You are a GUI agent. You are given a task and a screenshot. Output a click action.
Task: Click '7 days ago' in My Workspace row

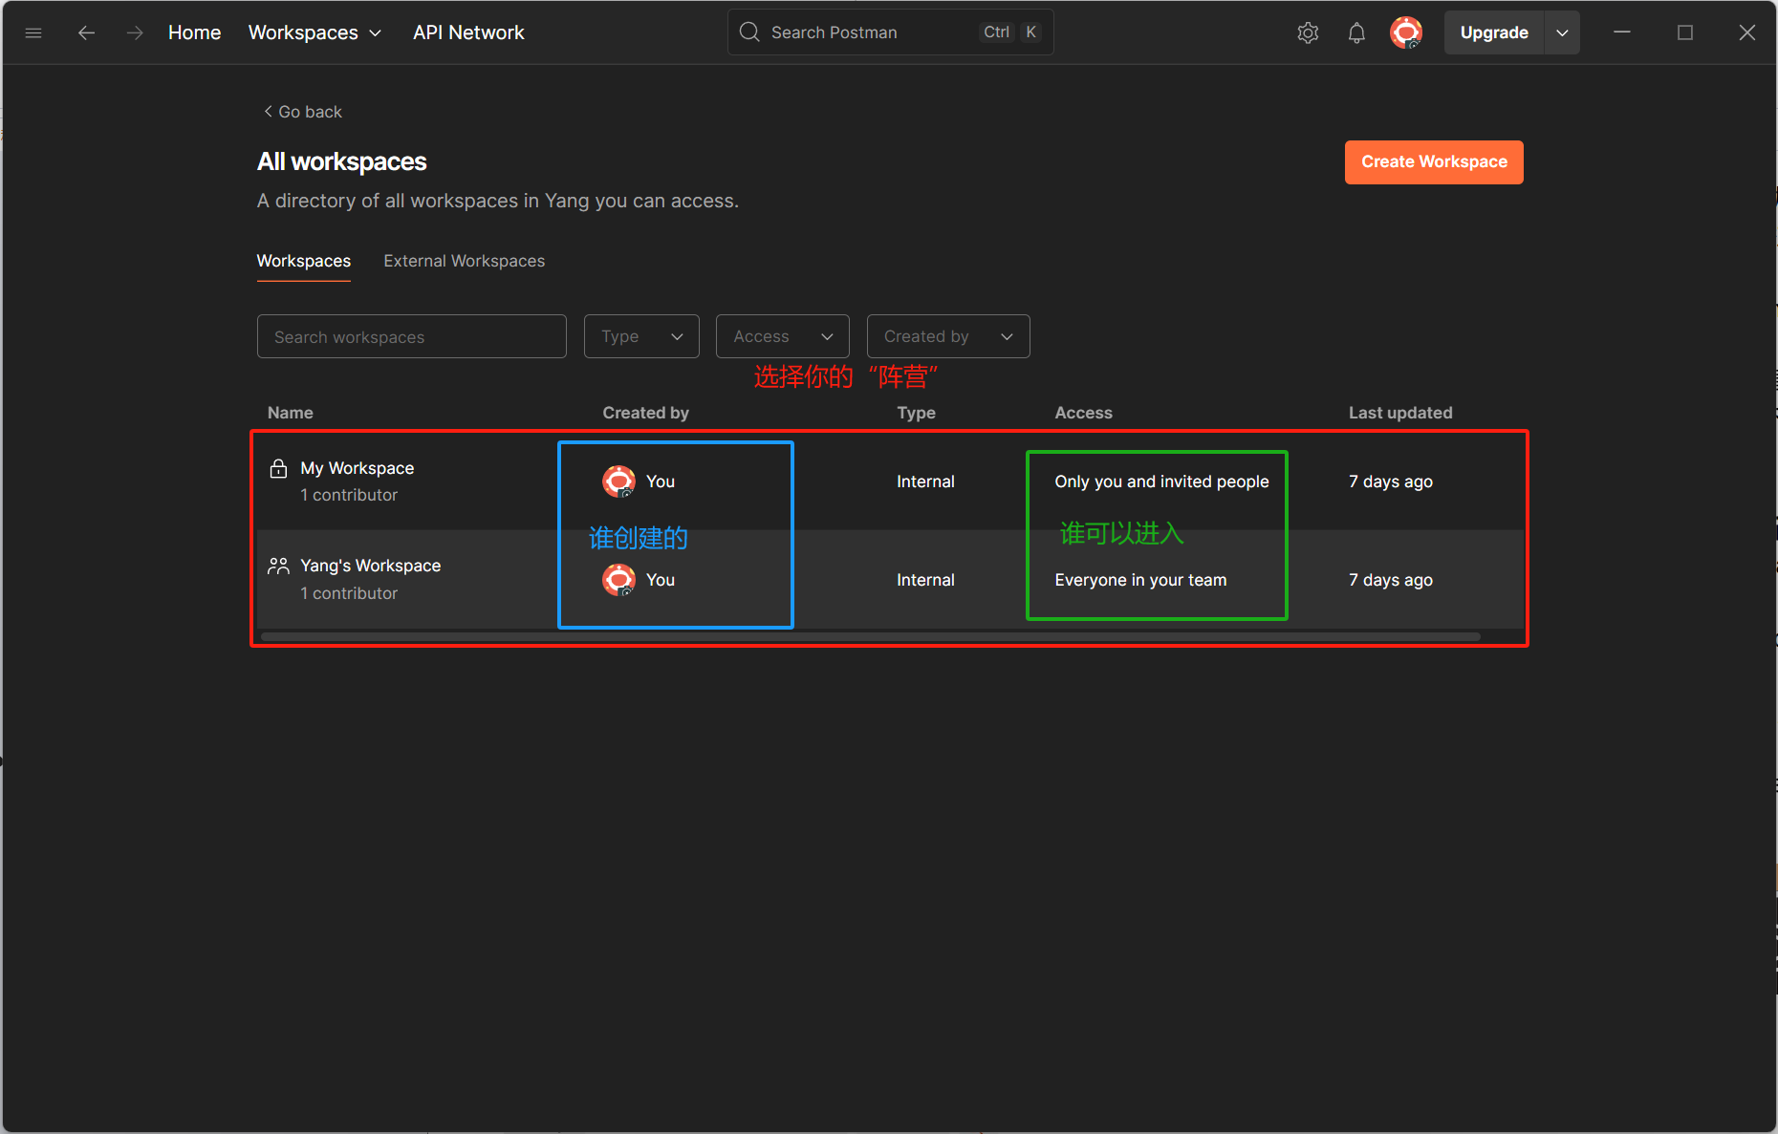point(1391,481)
